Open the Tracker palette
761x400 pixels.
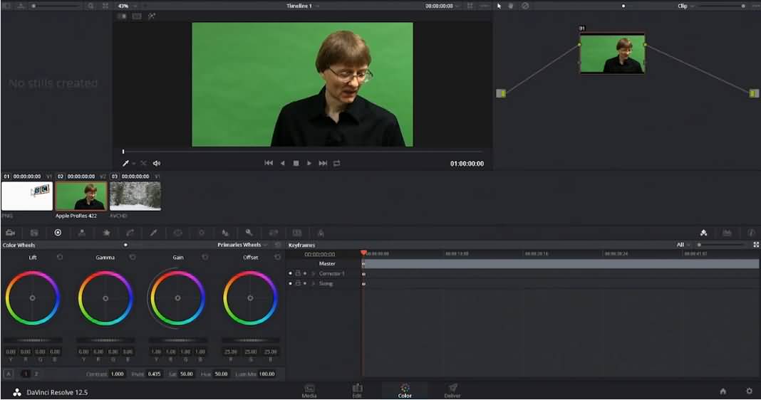tap(202, 233)
